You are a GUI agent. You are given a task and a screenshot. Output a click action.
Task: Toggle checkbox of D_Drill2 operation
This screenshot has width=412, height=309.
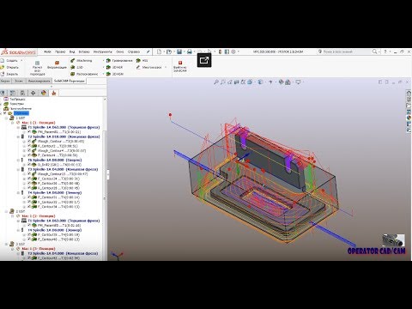29,165
